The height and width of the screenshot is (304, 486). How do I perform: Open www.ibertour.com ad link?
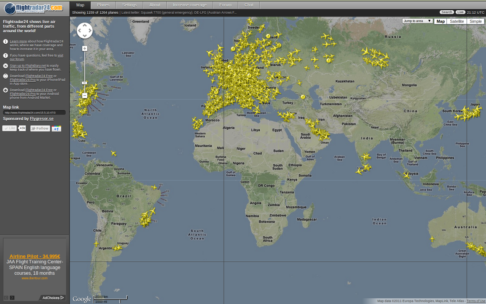coord(35,278)
